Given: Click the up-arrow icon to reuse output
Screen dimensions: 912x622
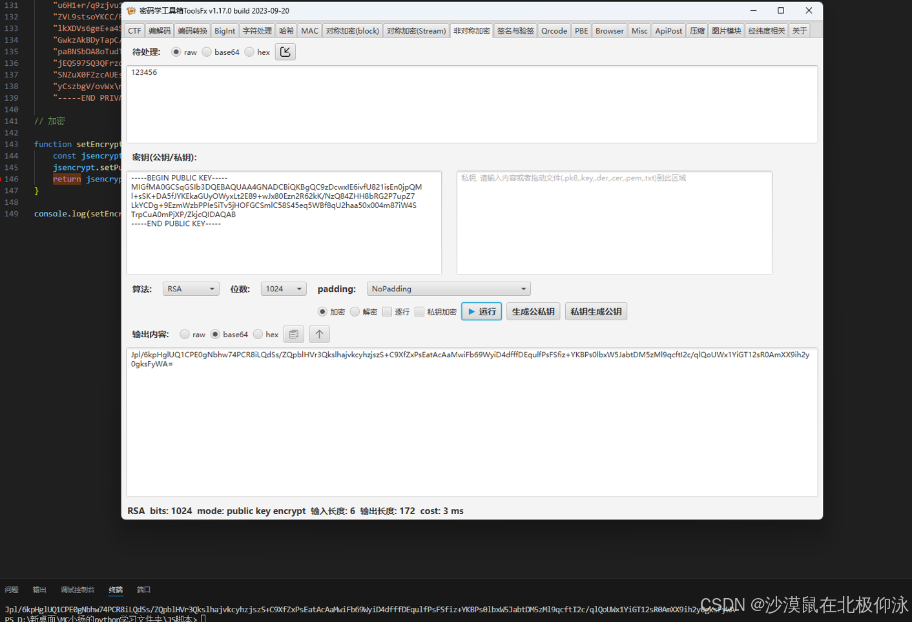Looking at the screenshot, I should (319, 334).
